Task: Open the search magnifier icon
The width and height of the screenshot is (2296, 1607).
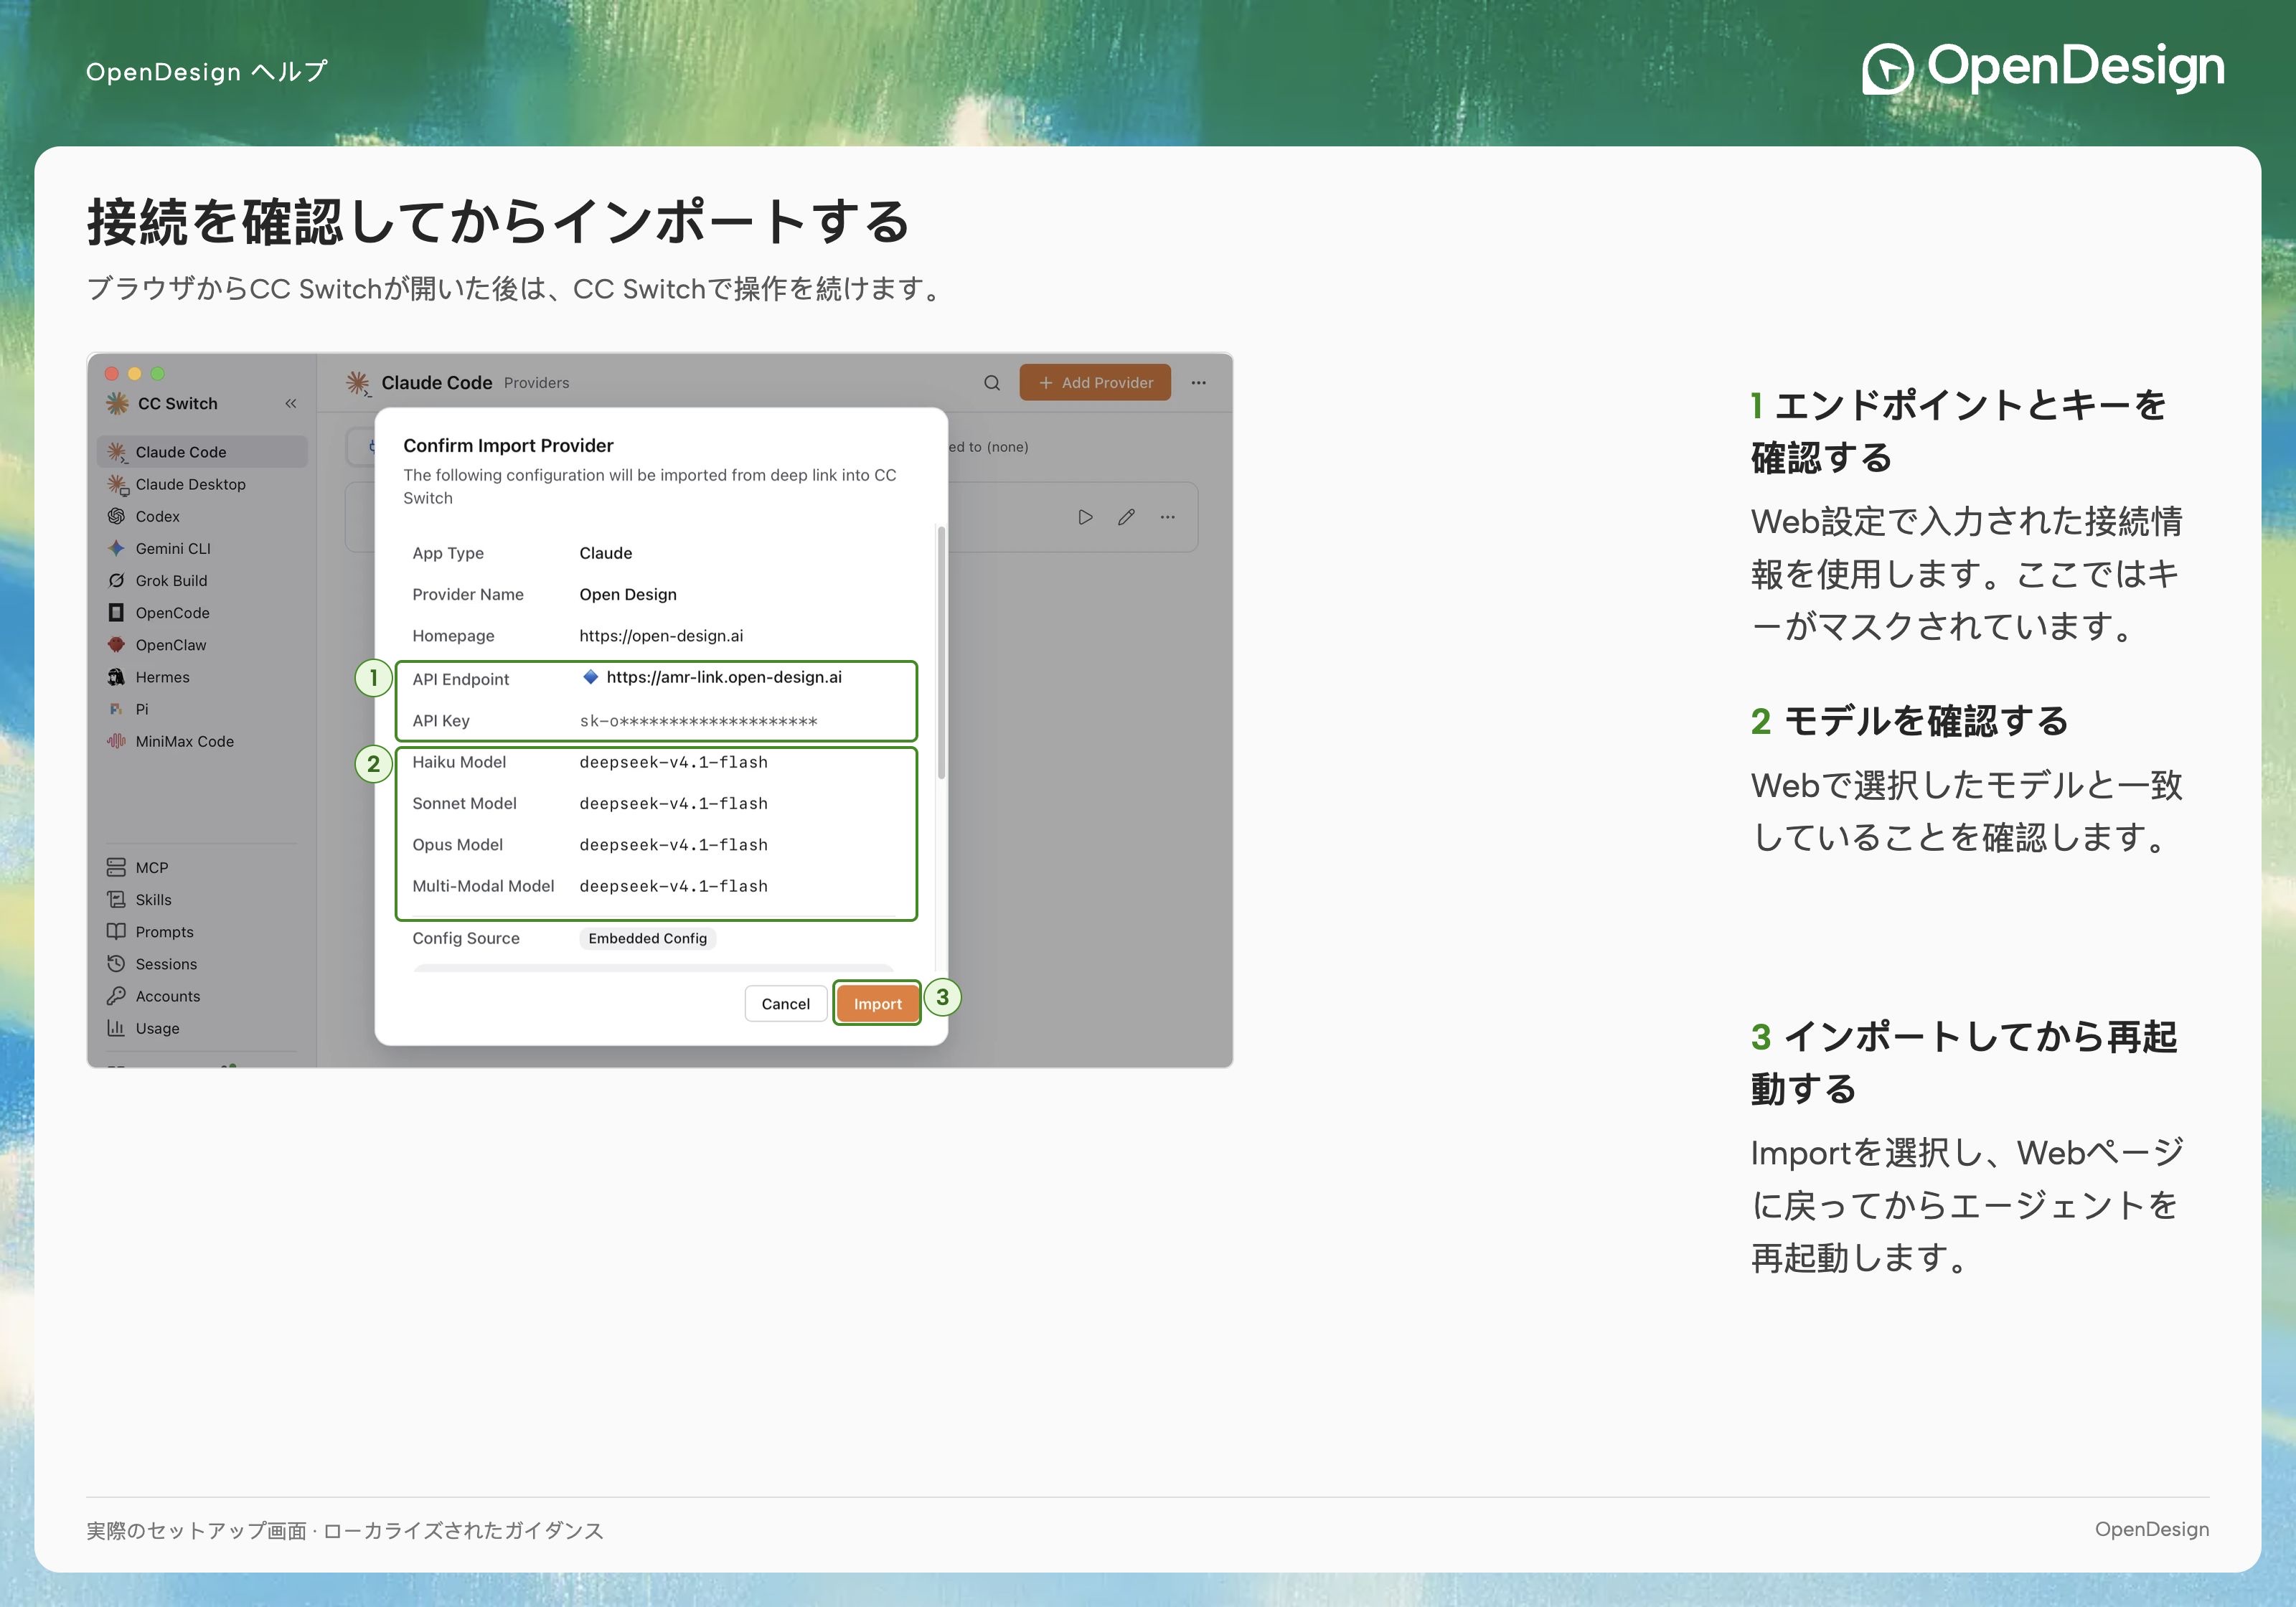Action: 991,382
